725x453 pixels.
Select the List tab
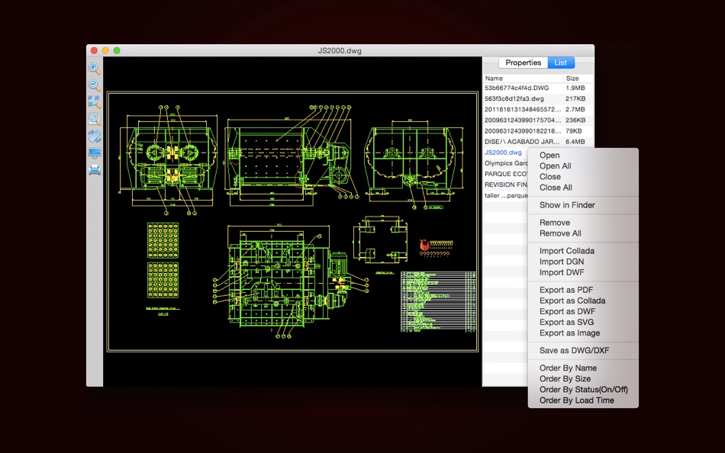[561, 63]
